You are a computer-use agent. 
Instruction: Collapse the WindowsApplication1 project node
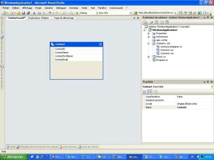click(x=145, y=30)
